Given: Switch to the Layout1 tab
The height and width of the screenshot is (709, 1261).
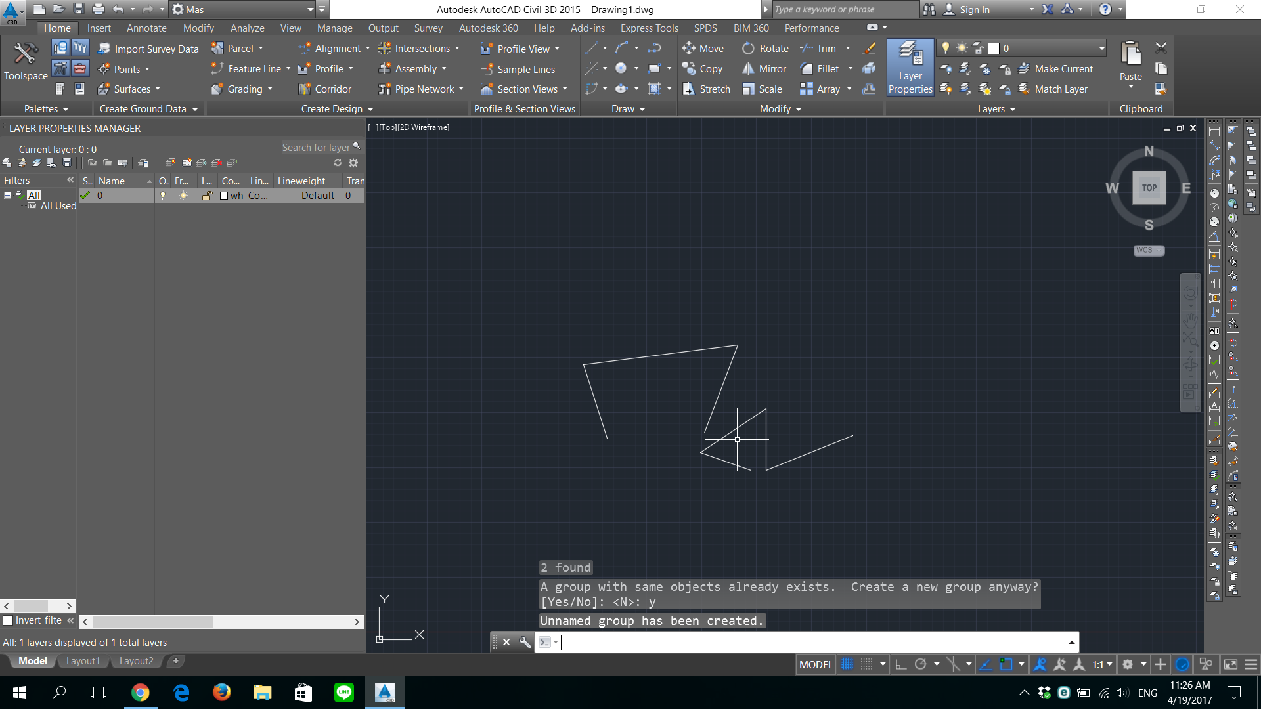Looking at the screenshot, I should (x=83, y=661).
